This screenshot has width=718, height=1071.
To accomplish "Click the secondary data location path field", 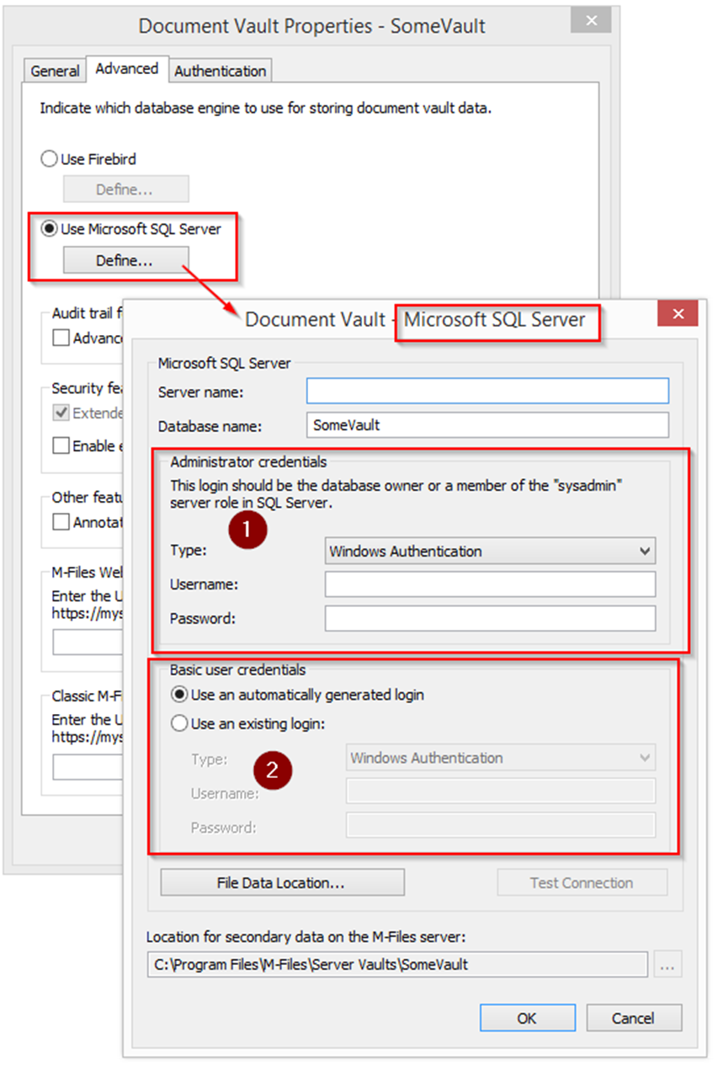I will (x=396, y=965).
